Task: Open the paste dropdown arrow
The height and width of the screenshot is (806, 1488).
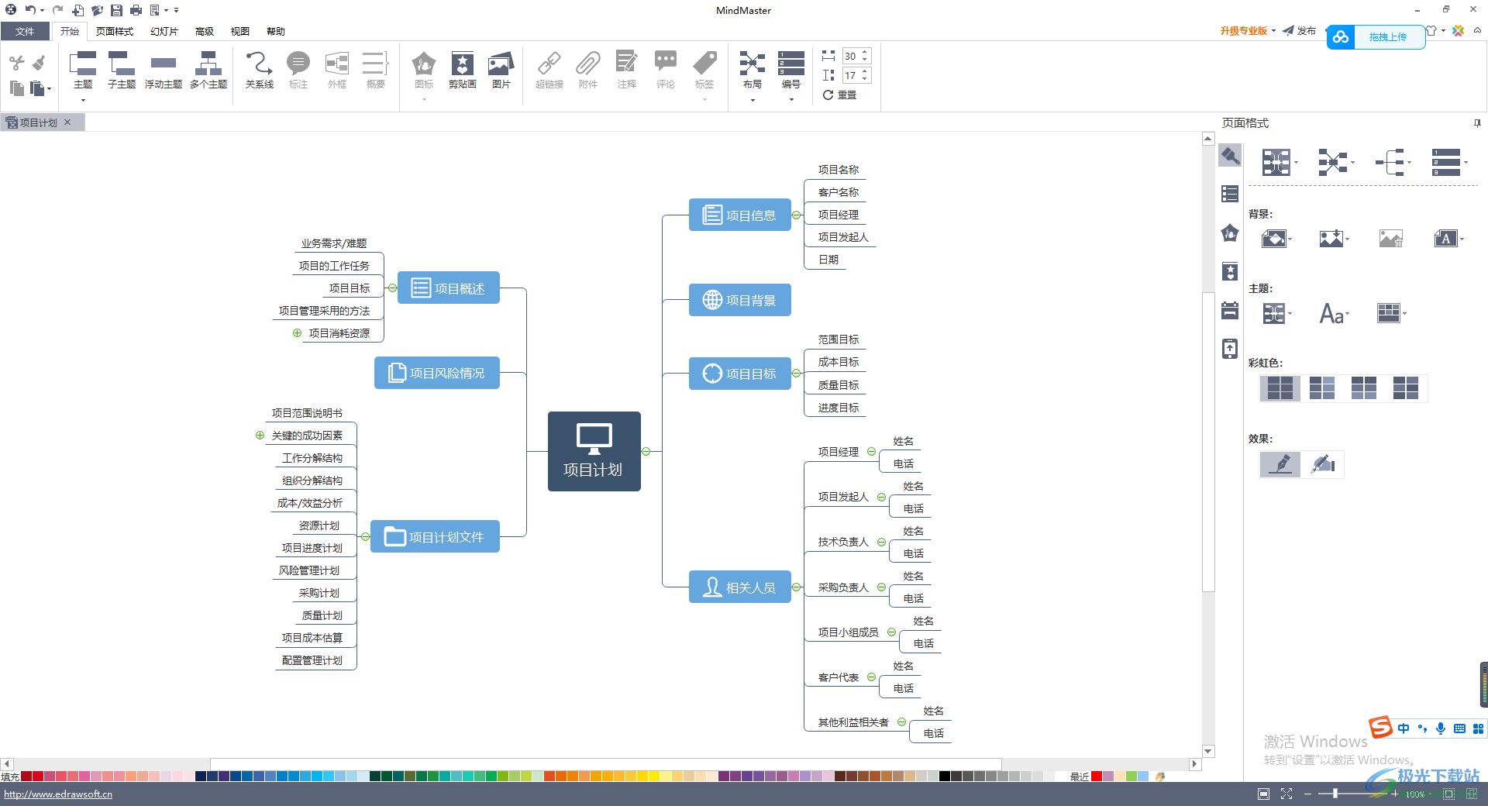Action: coord(49,89)
